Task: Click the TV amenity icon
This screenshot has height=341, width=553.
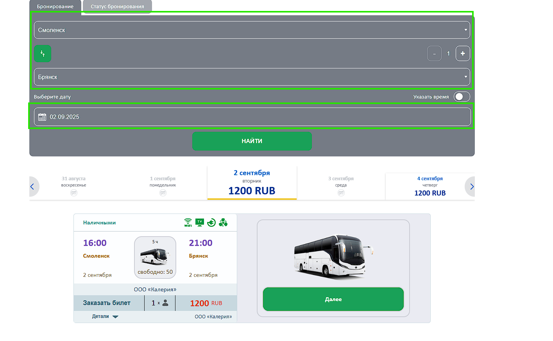Action: point(200,223)
